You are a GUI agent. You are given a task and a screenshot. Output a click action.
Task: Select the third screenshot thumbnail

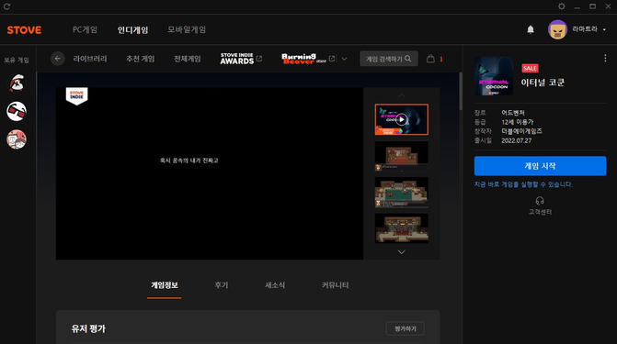[401, 193]
